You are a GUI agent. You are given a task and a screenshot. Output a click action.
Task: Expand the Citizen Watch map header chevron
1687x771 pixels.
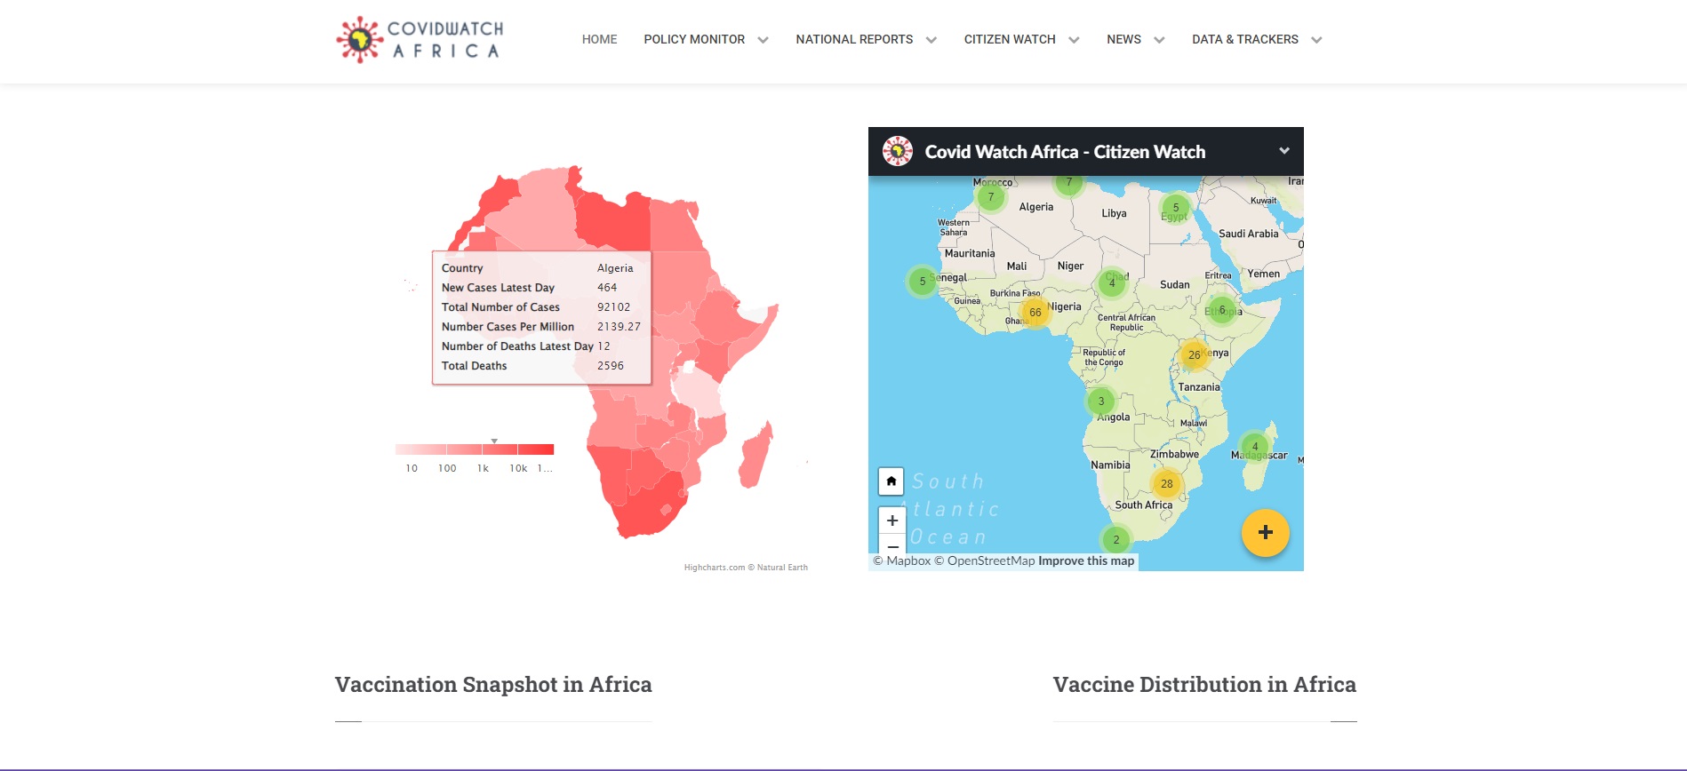pyautogui.click(x=1283, y=151)
